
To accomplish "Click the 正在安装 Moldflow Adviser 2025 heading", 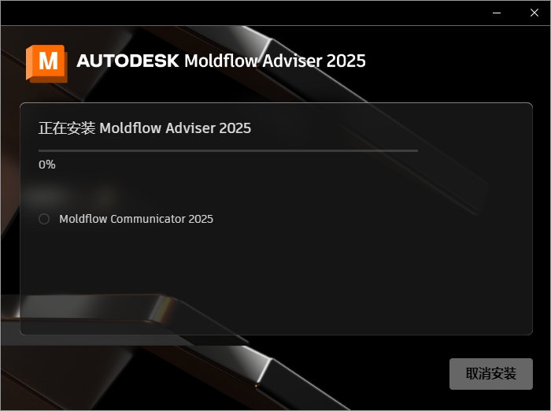I will coord(145,128).
